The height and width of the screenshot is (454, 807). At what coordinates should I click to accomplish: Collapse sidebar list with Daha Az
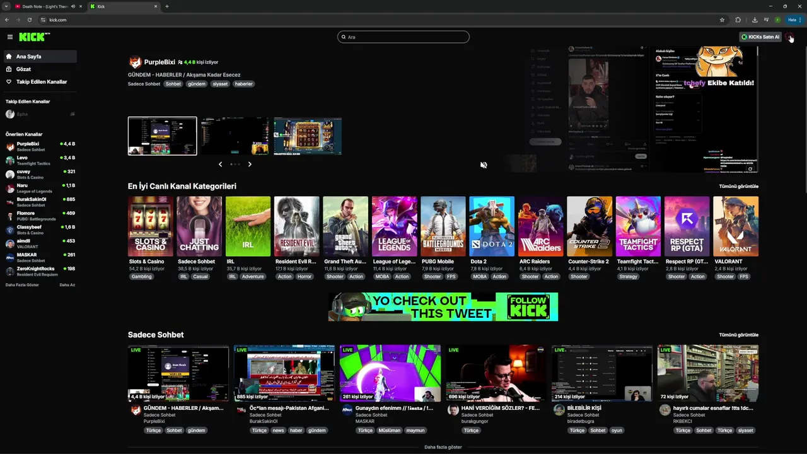point(67,285)
